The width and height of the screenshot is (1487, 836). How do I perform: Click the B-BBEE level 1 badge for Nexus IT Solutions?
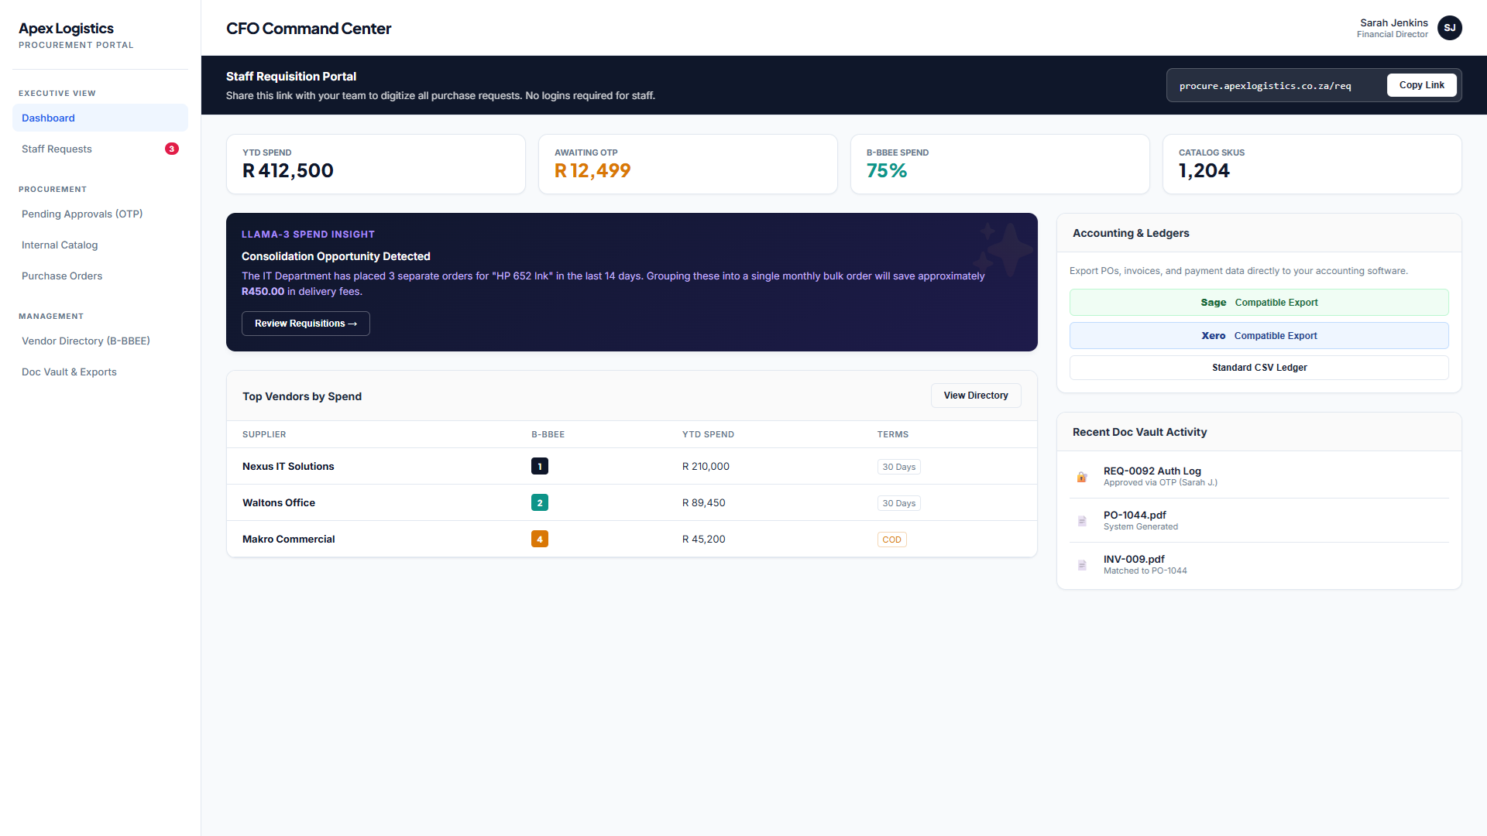tap(540, 466)
